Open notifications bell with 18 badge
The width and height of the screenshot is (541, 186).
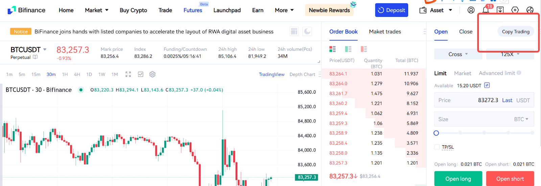[486, 10]
